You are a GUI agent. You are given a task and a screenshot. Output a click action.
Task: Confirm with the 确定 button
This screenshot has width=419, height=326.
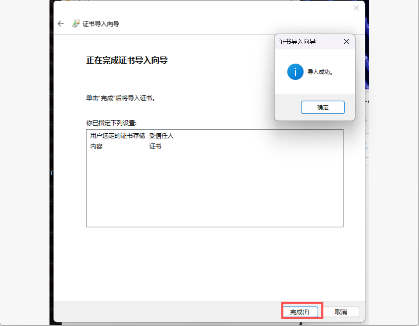click(323, 107)
